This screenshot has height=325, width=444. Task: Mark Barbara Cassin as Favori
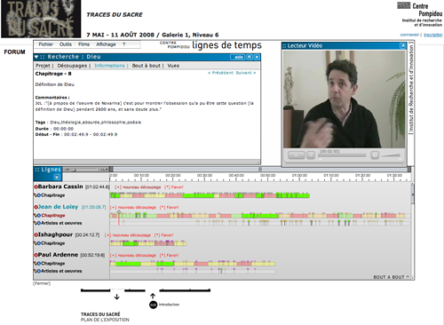(x=174, y=187)
